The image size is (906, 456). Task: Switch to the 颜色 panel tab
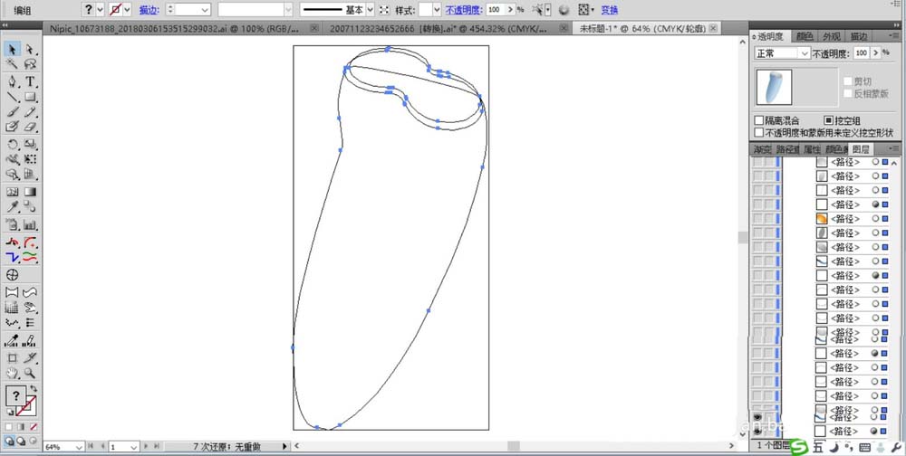(x=805, y=36)
